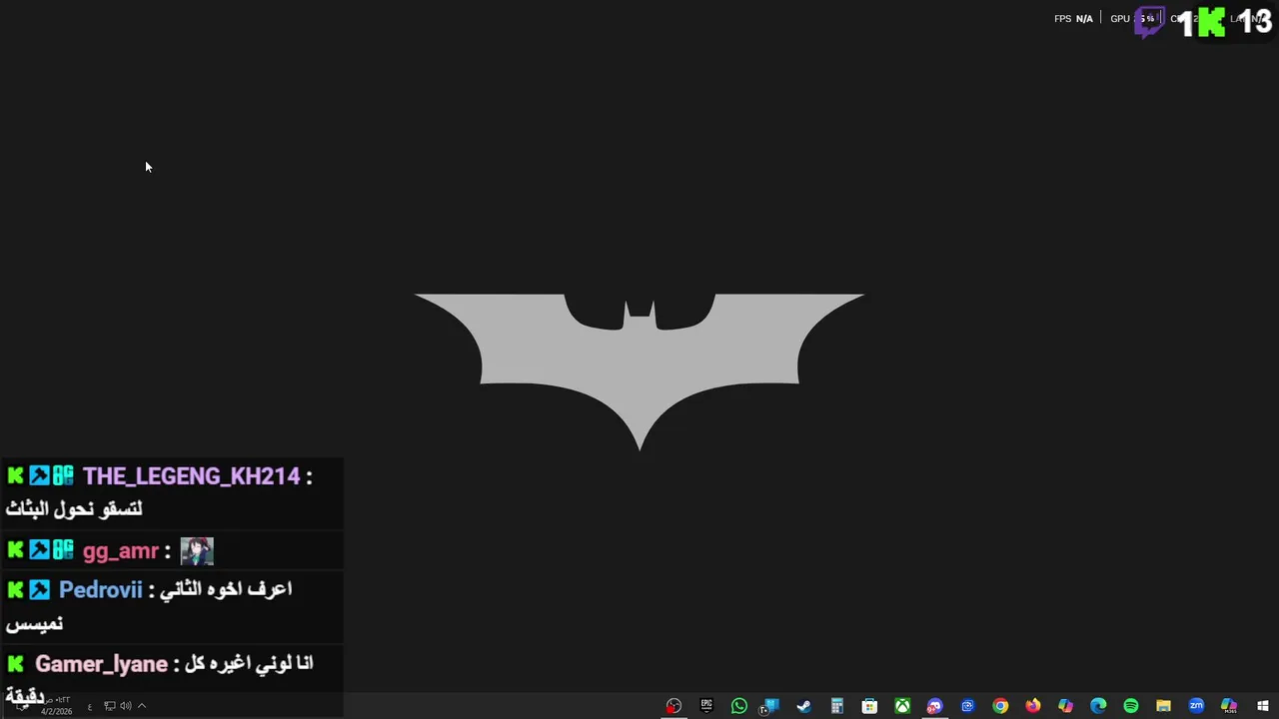Click the FPS N/A overlay reading
Image resolution: width=1279 pixels, height=719 pixels.
[1073, 19]
